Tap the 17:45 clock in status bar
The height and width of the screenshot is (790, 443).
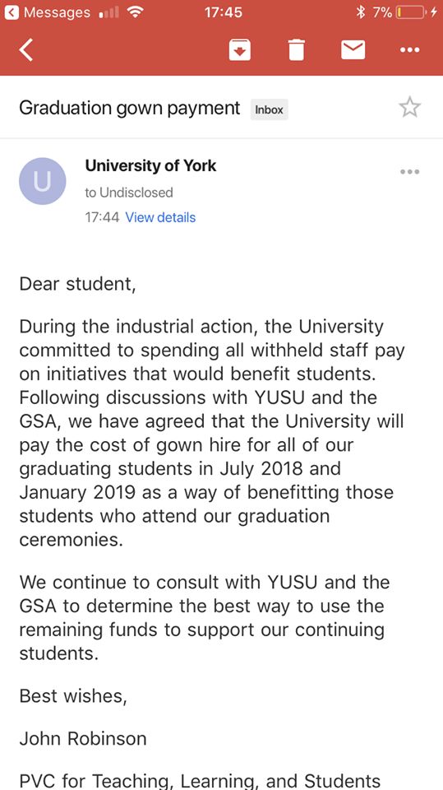click(223, 12)
